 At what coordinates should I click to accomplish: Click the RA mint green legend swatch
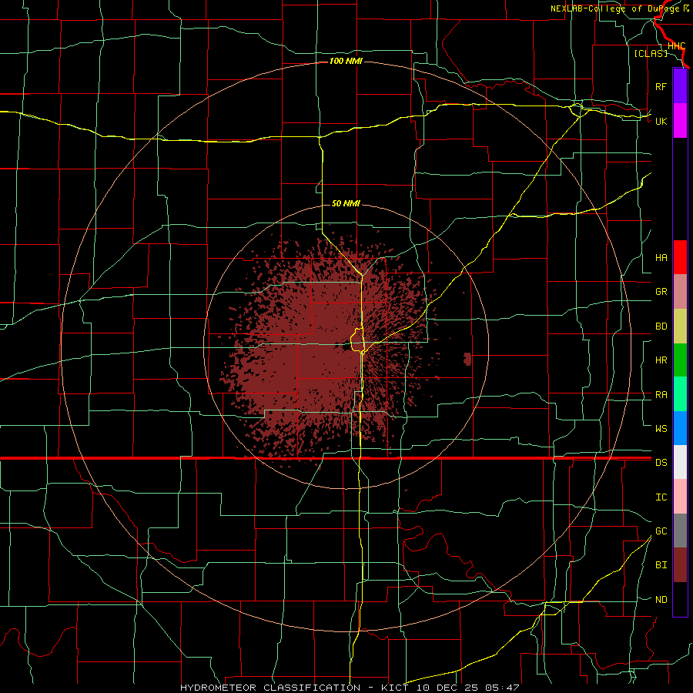pyautogui.click(x=680, y=394)
